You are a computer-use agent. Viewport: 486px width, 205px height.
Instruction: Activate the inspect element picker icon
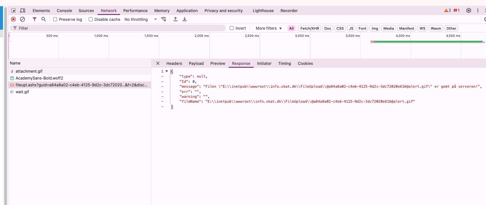[x=13, y=11]
